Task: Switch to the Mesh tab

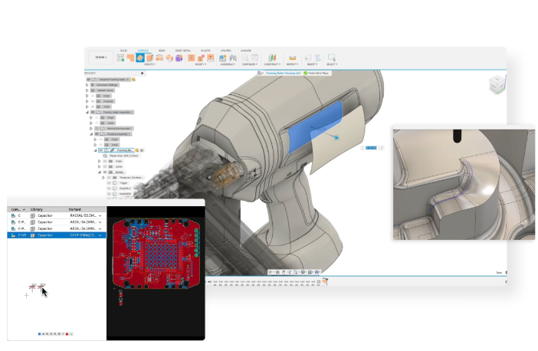Action: 162,51
